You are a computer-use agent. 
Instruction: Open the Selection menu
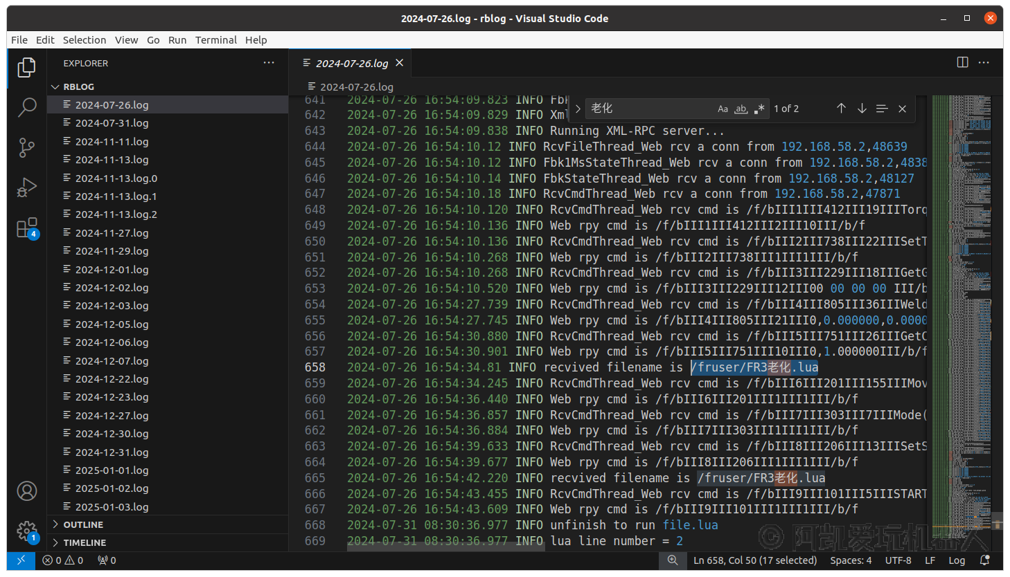tap(85, 40)
